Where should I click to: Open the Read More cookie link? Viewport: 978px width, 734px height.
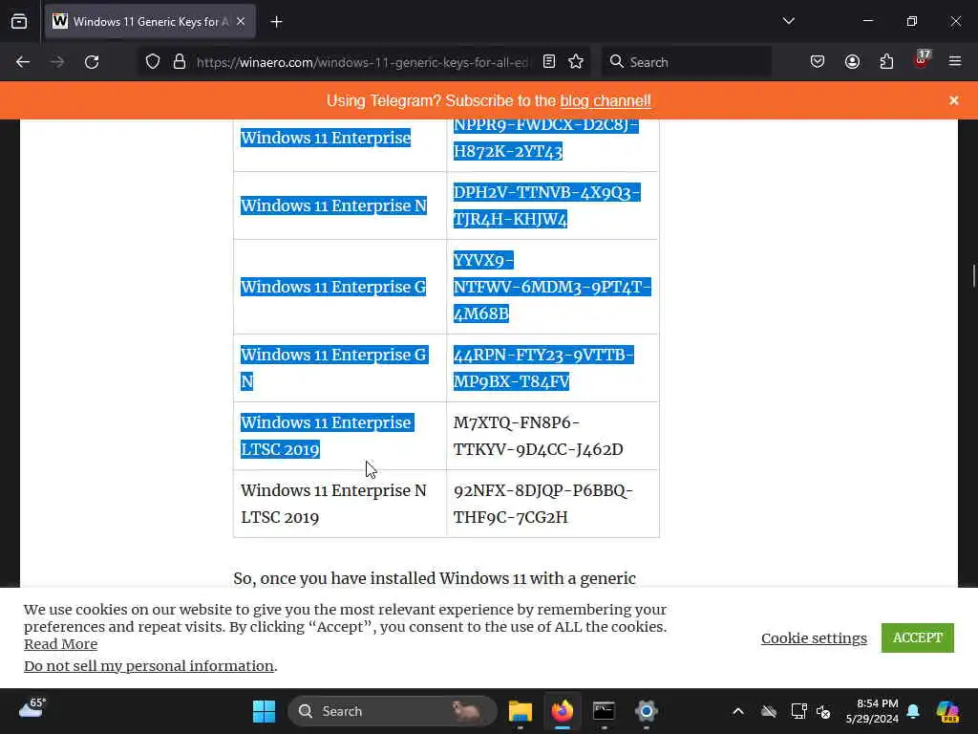pyautogui.click(x=60, y=644)
